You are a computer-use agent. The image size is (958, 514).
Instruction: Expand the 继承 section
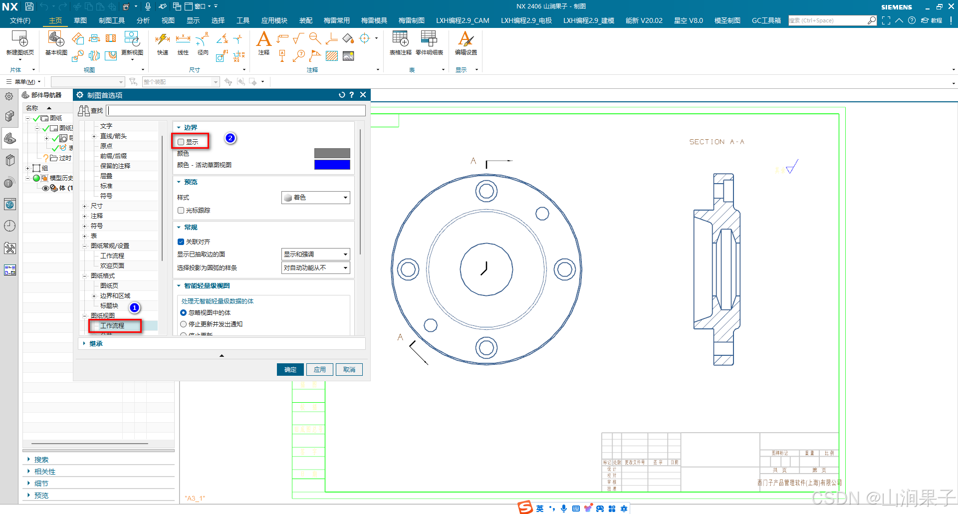point(84,344)
